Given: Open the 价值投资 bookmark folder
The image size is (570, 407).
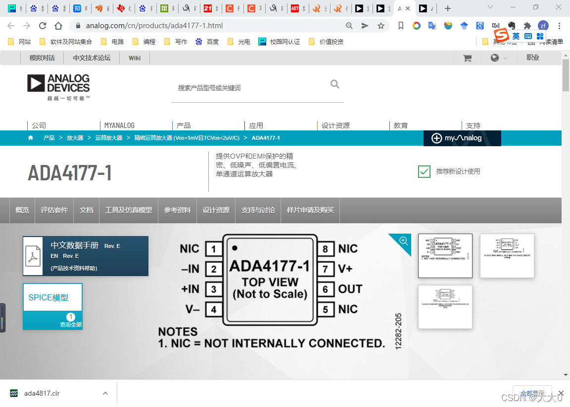Looking at the screenshot, I should click(326, 41).
